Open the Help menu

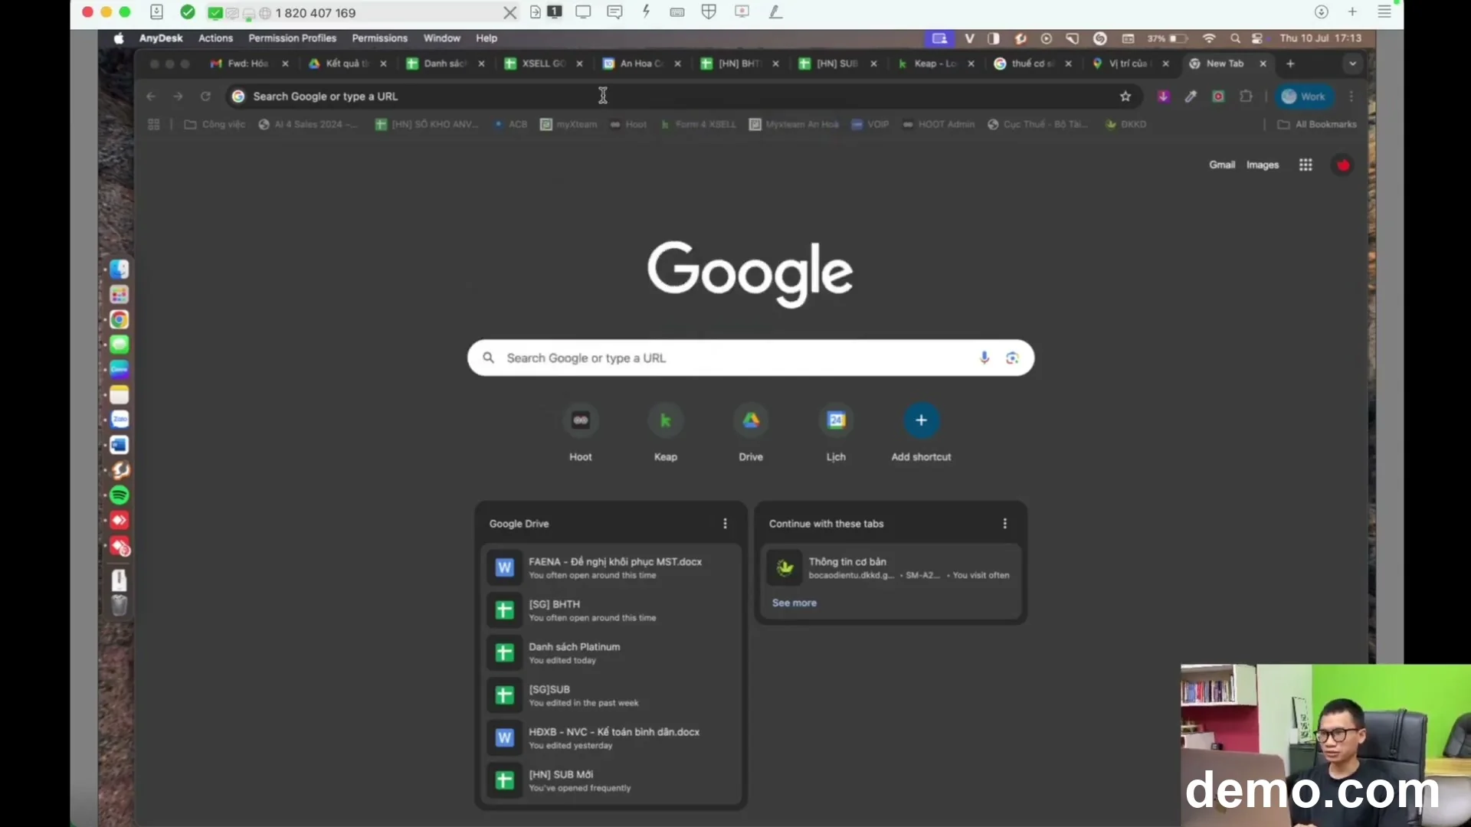pos(487,38)
